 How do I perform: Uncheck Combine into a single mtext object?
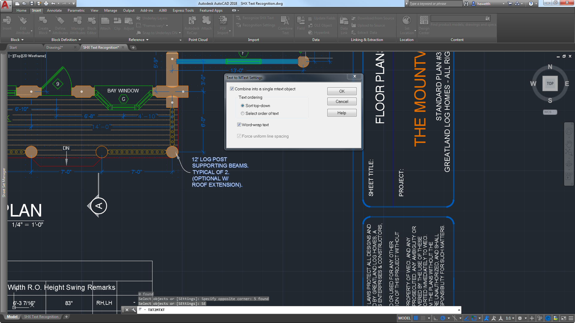coord(232,89)
